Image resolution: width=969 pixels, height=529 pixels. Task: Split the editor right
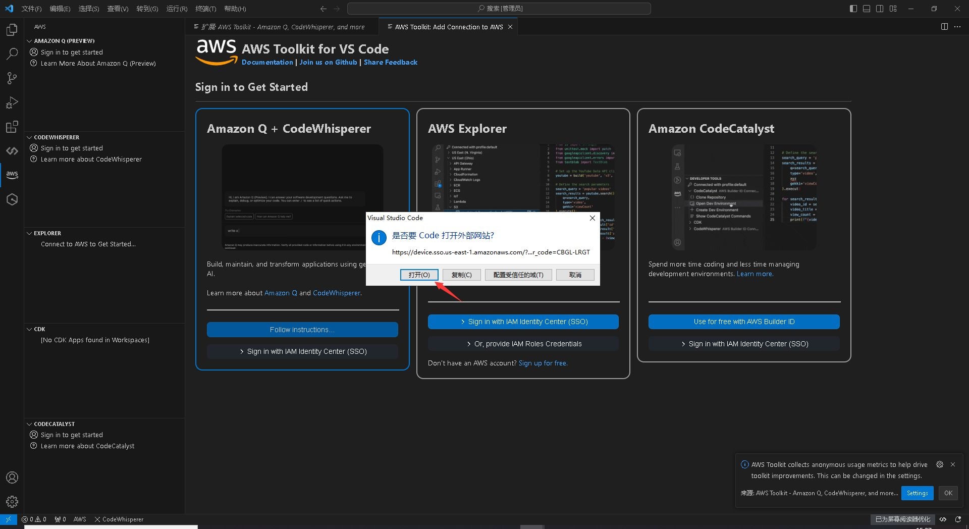coord(944,27)
